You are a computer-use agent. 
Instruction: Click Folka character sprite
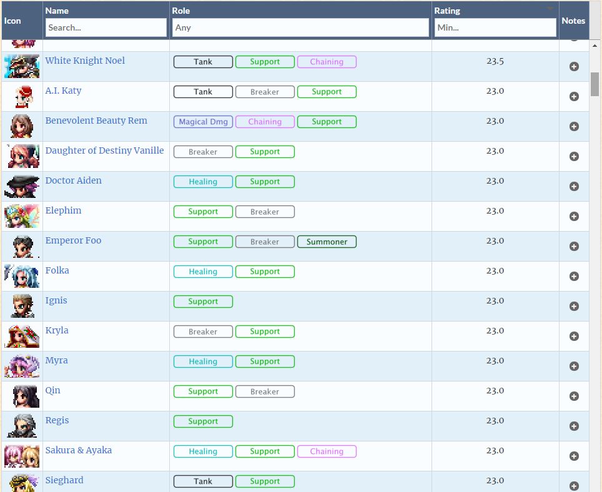tap(22, 276)
